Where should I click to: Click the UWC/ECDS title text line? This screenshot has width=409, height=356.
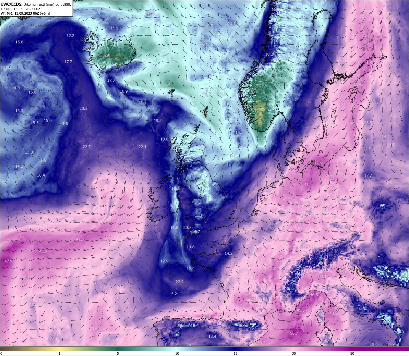tap(36, 4)
